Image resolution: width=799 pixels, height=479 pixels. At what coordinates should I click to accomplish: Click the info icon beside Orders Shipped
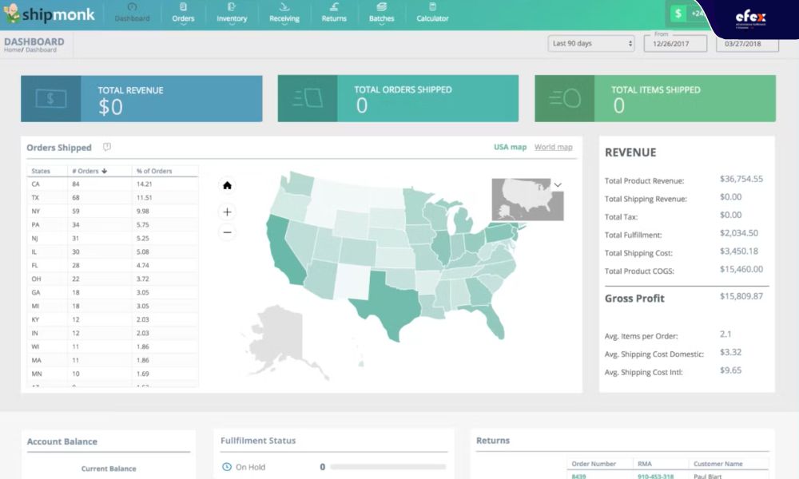point(106,147)
